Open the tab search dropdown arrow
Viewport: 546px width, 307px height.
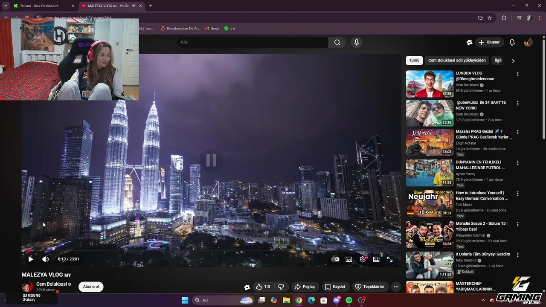click(x=6, y=6)
